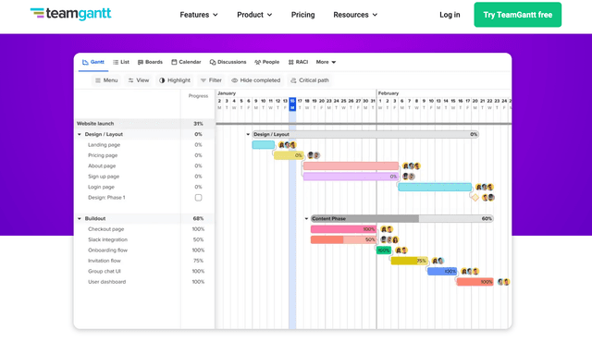This screenshot has width=592, height=354.
Task: Click the Checkout page 100% bar
Action: click(x=343, y=229)
